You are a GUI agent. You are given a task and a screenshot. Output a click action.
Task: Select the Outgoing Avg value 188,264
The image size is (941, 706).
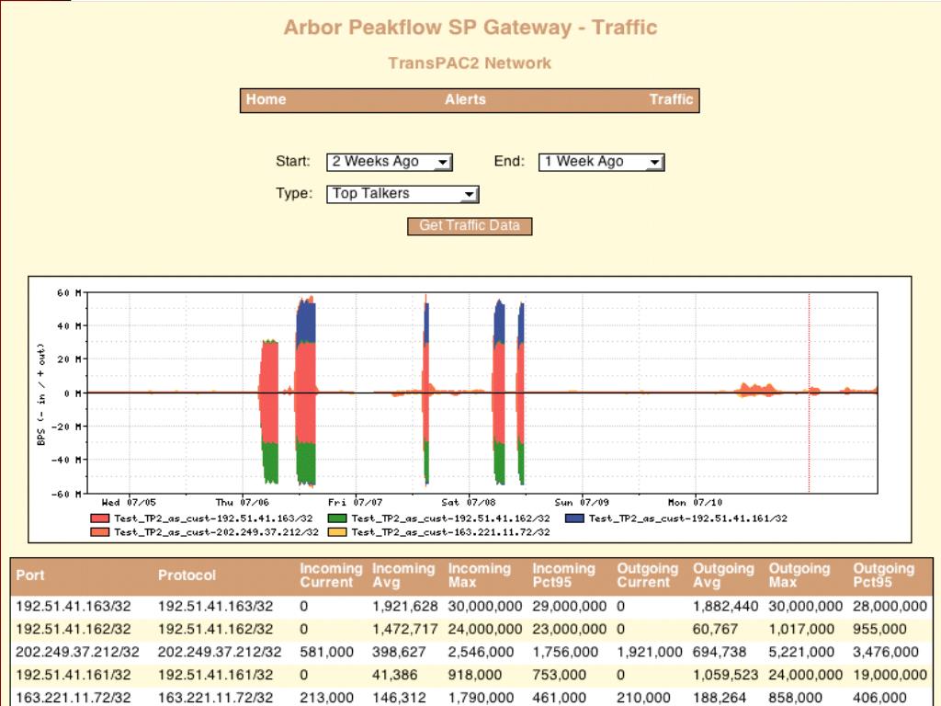pos(720,698)
